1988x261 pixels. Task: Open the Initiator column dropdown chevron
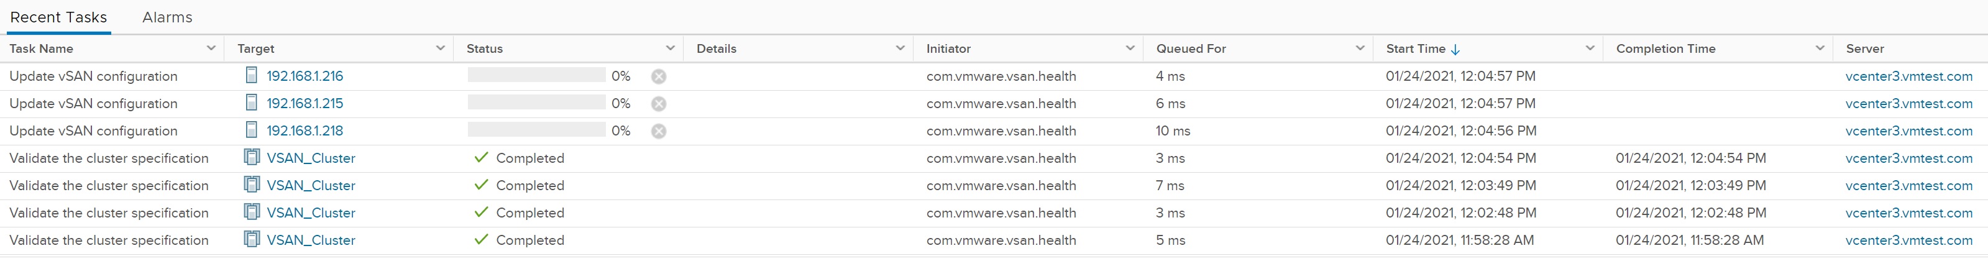tap(1130, 48)
